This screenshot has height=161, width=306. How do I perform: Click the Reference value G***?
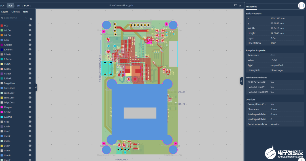click(273, 55)
